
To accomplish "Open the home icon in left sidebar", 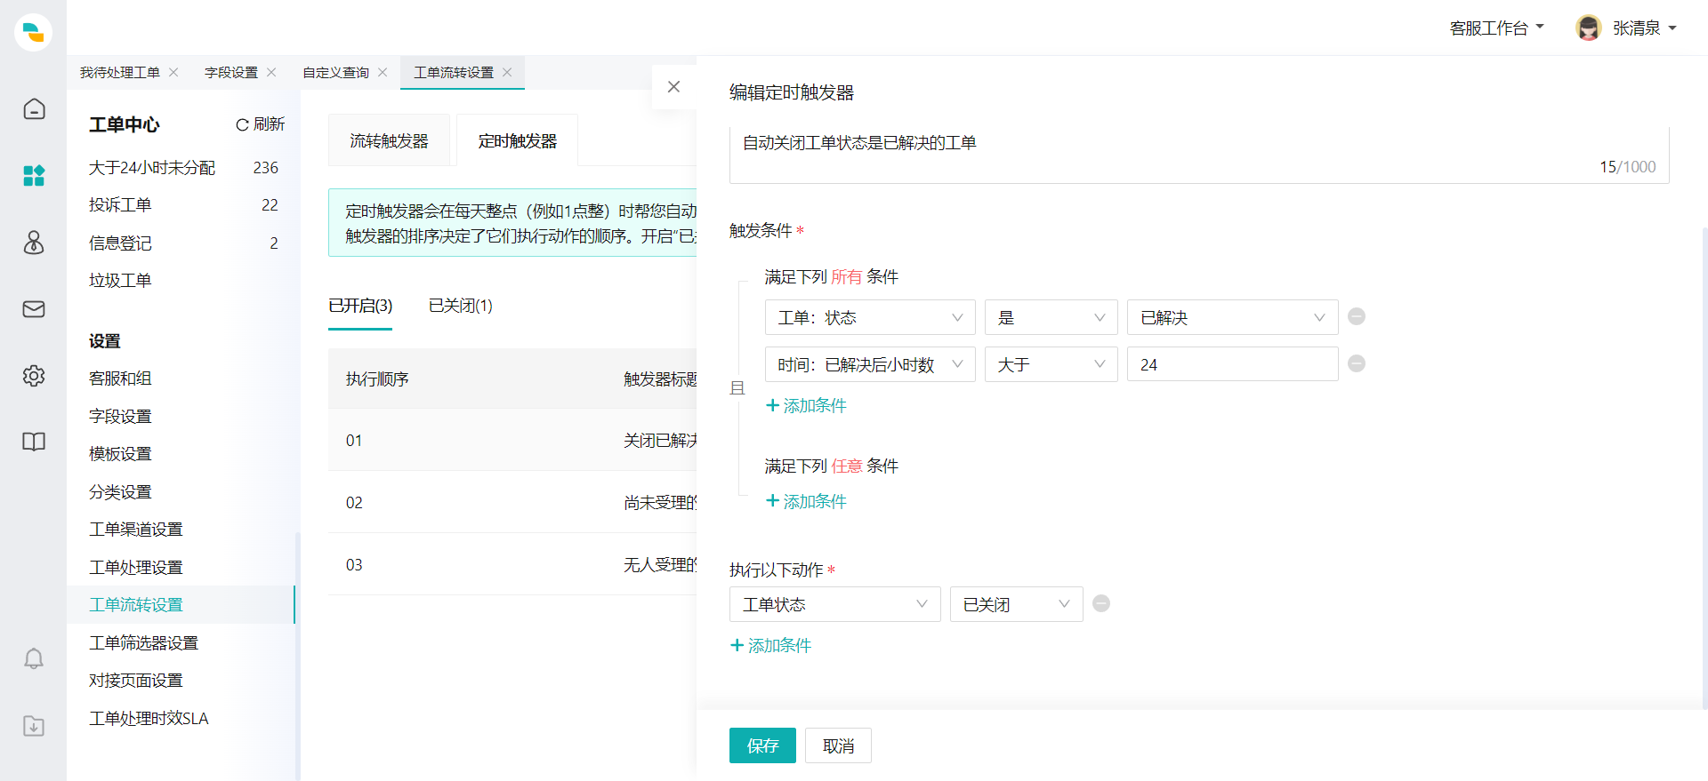I will pos(34,109).
